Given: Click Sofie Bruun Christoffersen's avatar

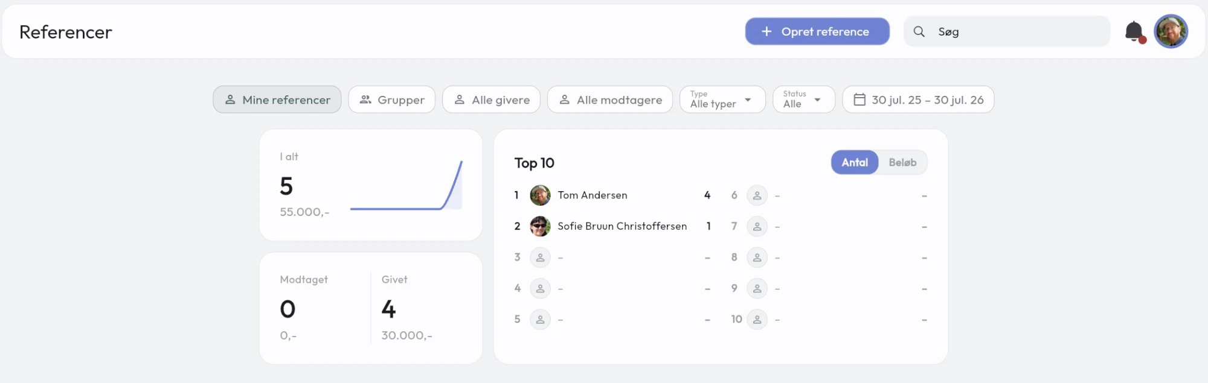Looking at the screenshot, I should 540,226.
